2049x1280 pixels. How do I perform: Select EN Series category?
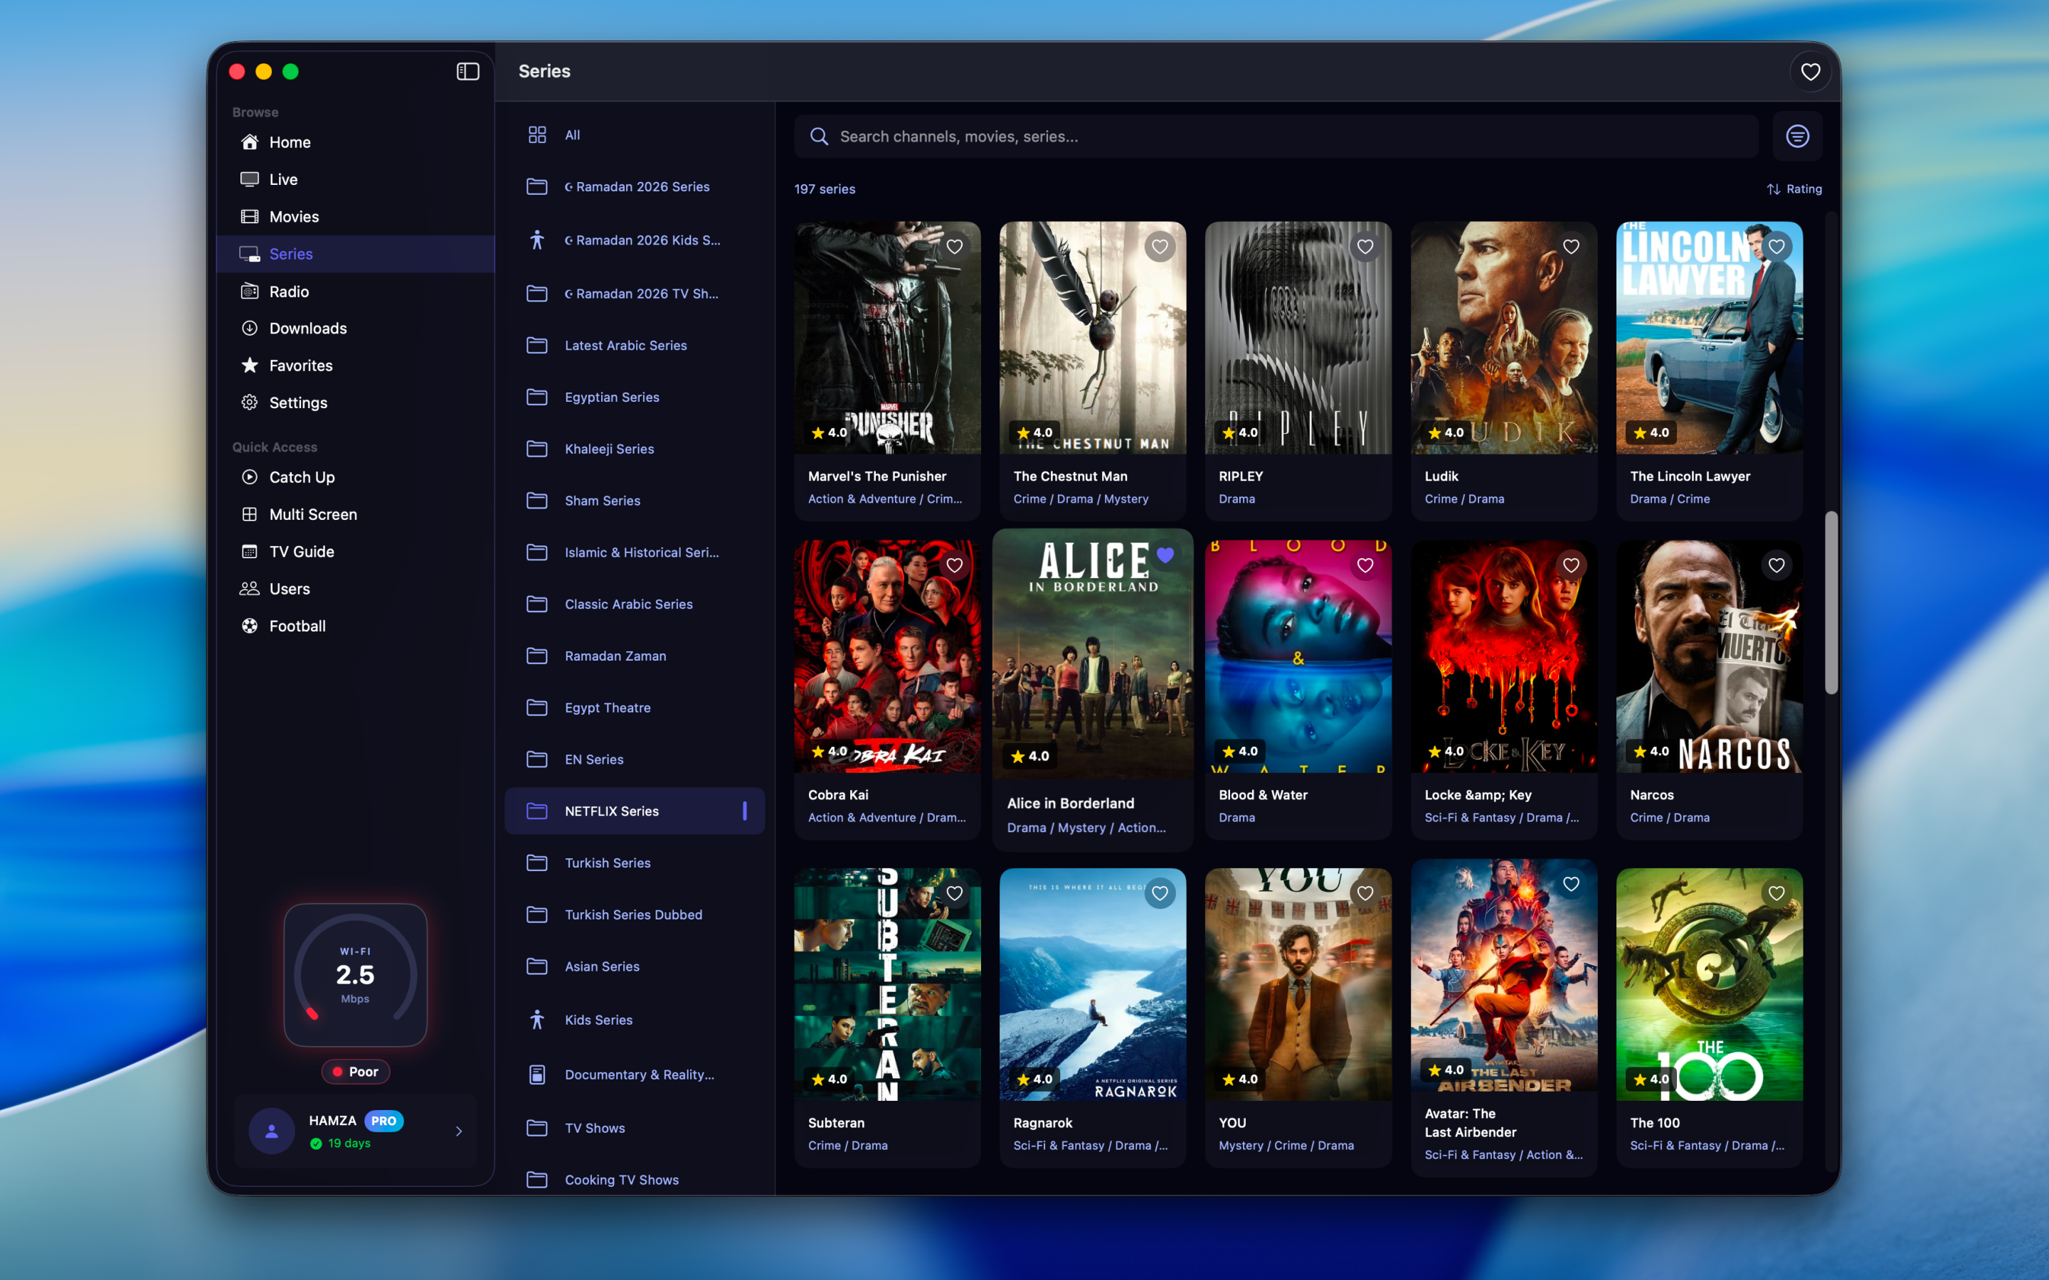click(634, 759)
